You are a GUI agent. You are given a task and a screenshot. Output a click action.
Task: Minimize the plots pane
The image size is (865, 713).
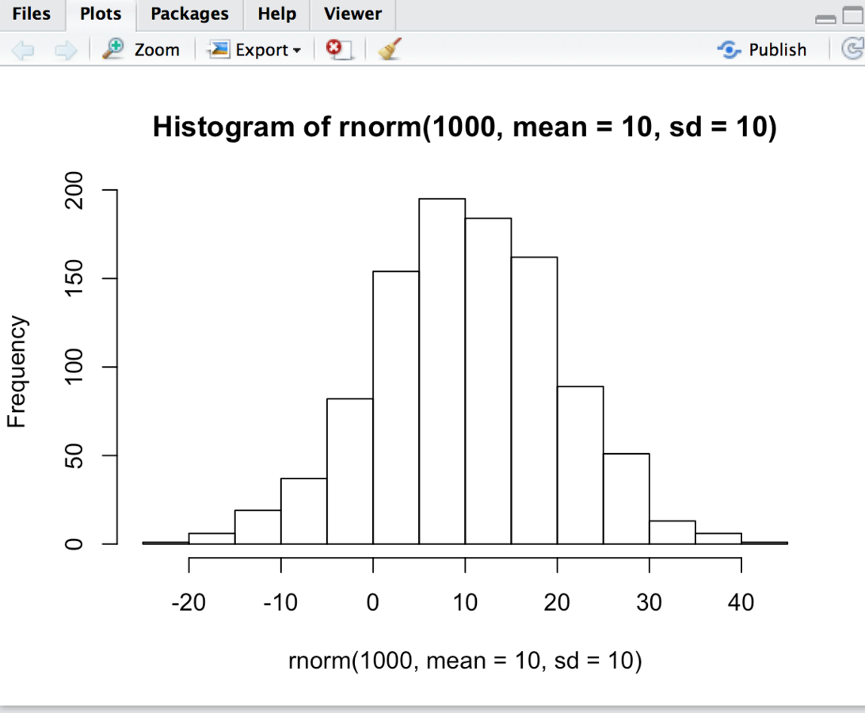coord(825,19)
